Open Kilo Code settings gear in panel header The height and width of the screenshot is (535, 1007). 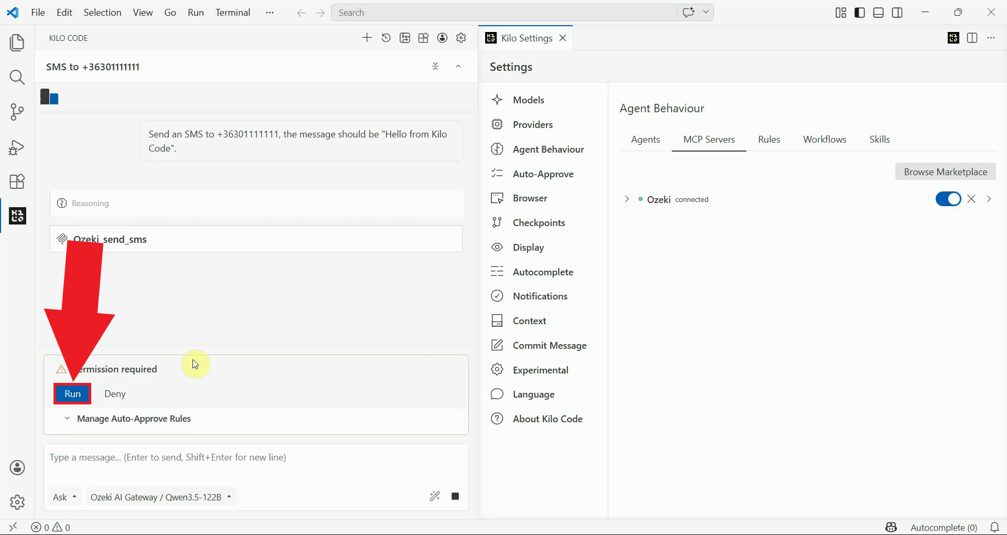click(461, 38)
